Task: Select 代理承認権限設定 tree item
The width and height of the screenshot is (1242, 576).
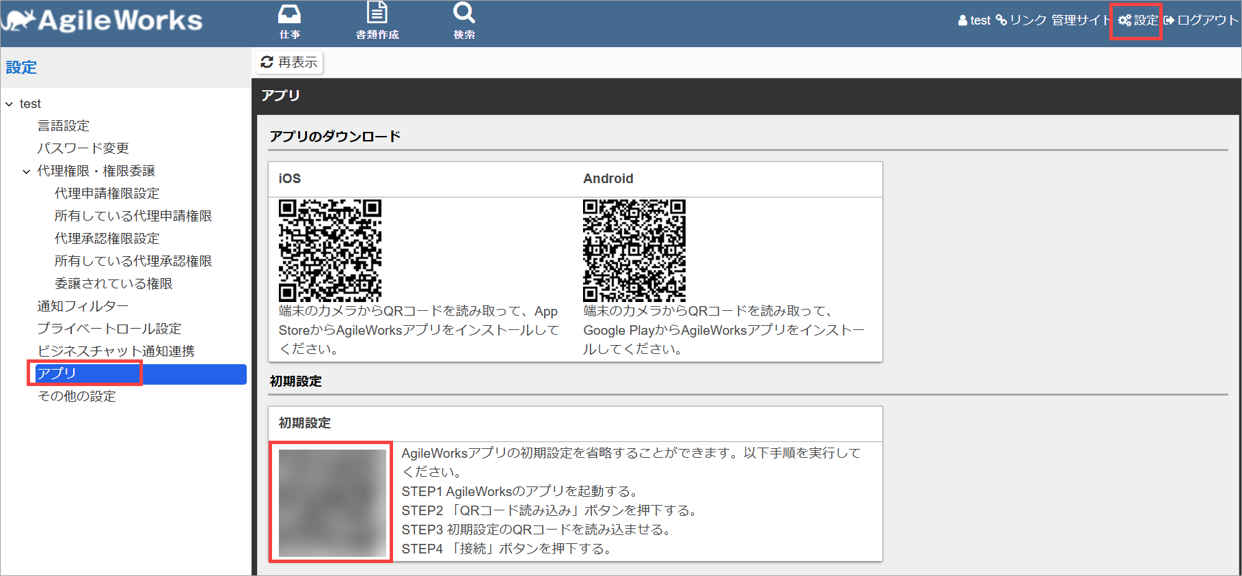Action: point(107,238)
